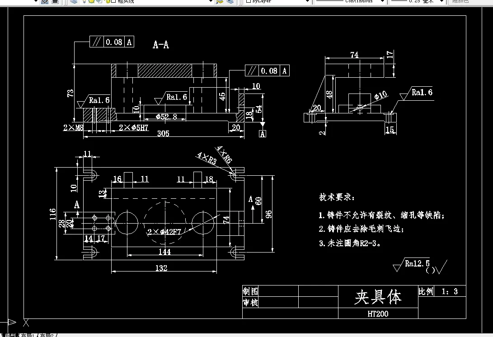This screenshot has width=493, height=337.
Task: Toggle the padlock to lock the 粗实线 layer
Action: pos(108,2)
